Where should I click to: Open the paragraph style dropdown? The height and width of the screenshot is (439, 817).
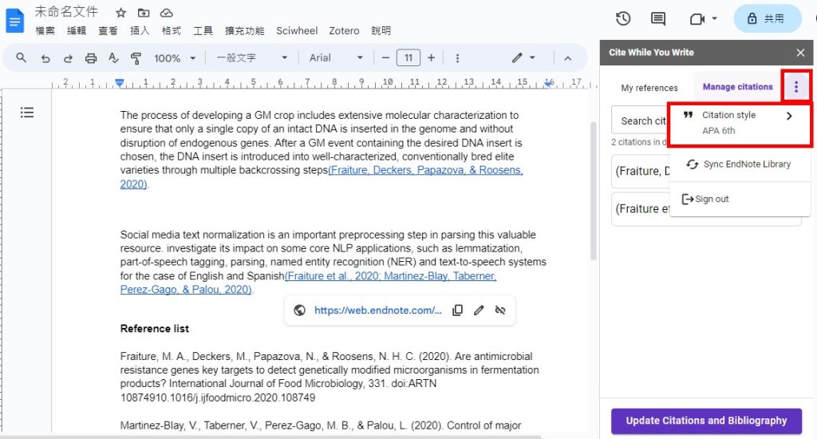click(251, 58)
